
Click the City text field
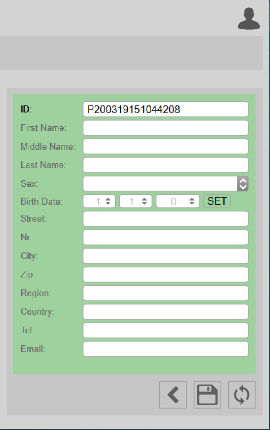(166, 256)
